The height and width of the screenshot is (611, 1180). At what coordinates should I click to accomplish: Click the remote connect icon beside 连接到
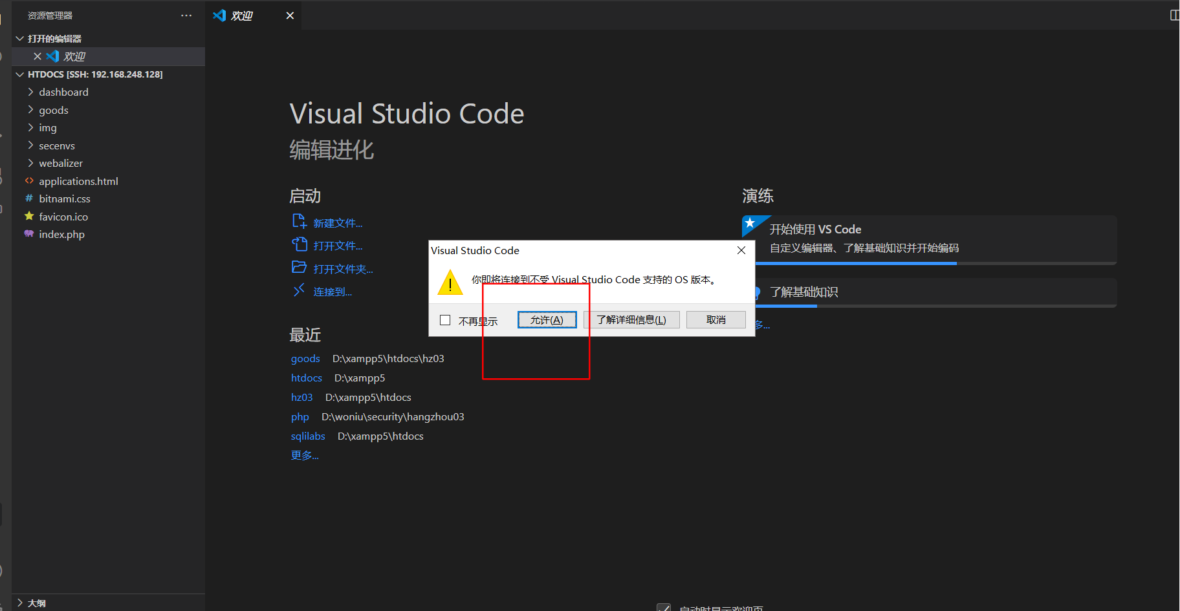[299, 290]
